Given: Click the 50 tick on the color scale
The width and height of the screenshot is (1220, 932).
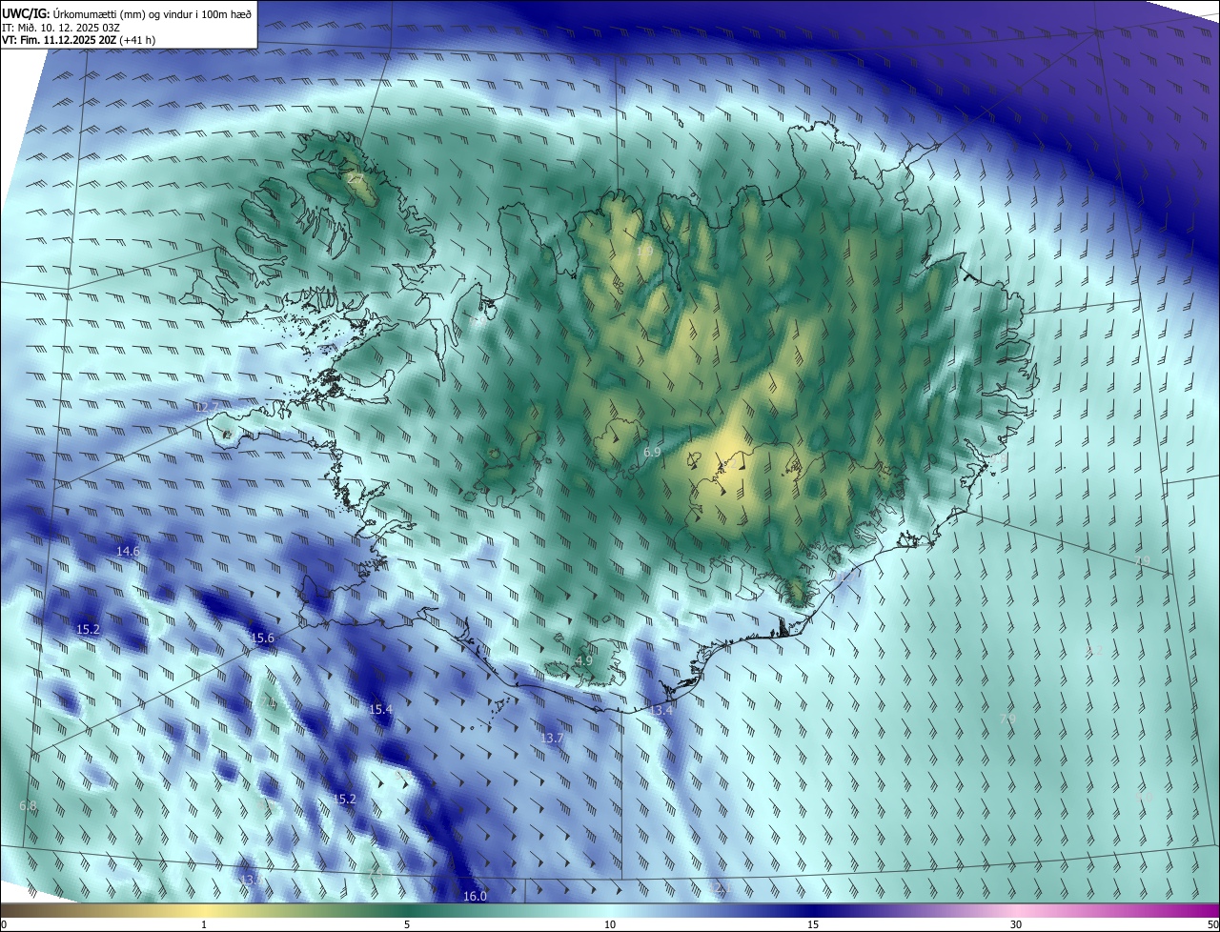Looking at the screenshot, I should coord(1212,924).
